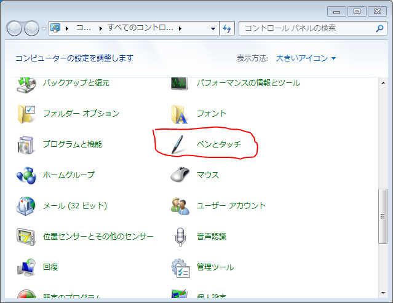Open the ユーザー アカウント icon
The image size is (393, 303).
179,206
